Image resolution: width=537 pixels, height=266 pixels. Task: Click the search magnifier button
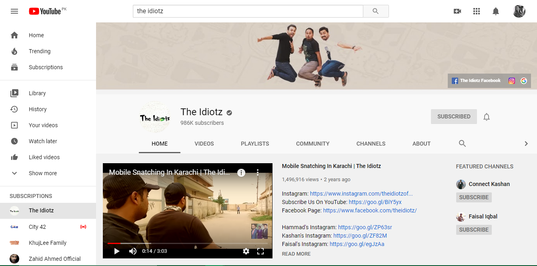(x=376, y=11)
